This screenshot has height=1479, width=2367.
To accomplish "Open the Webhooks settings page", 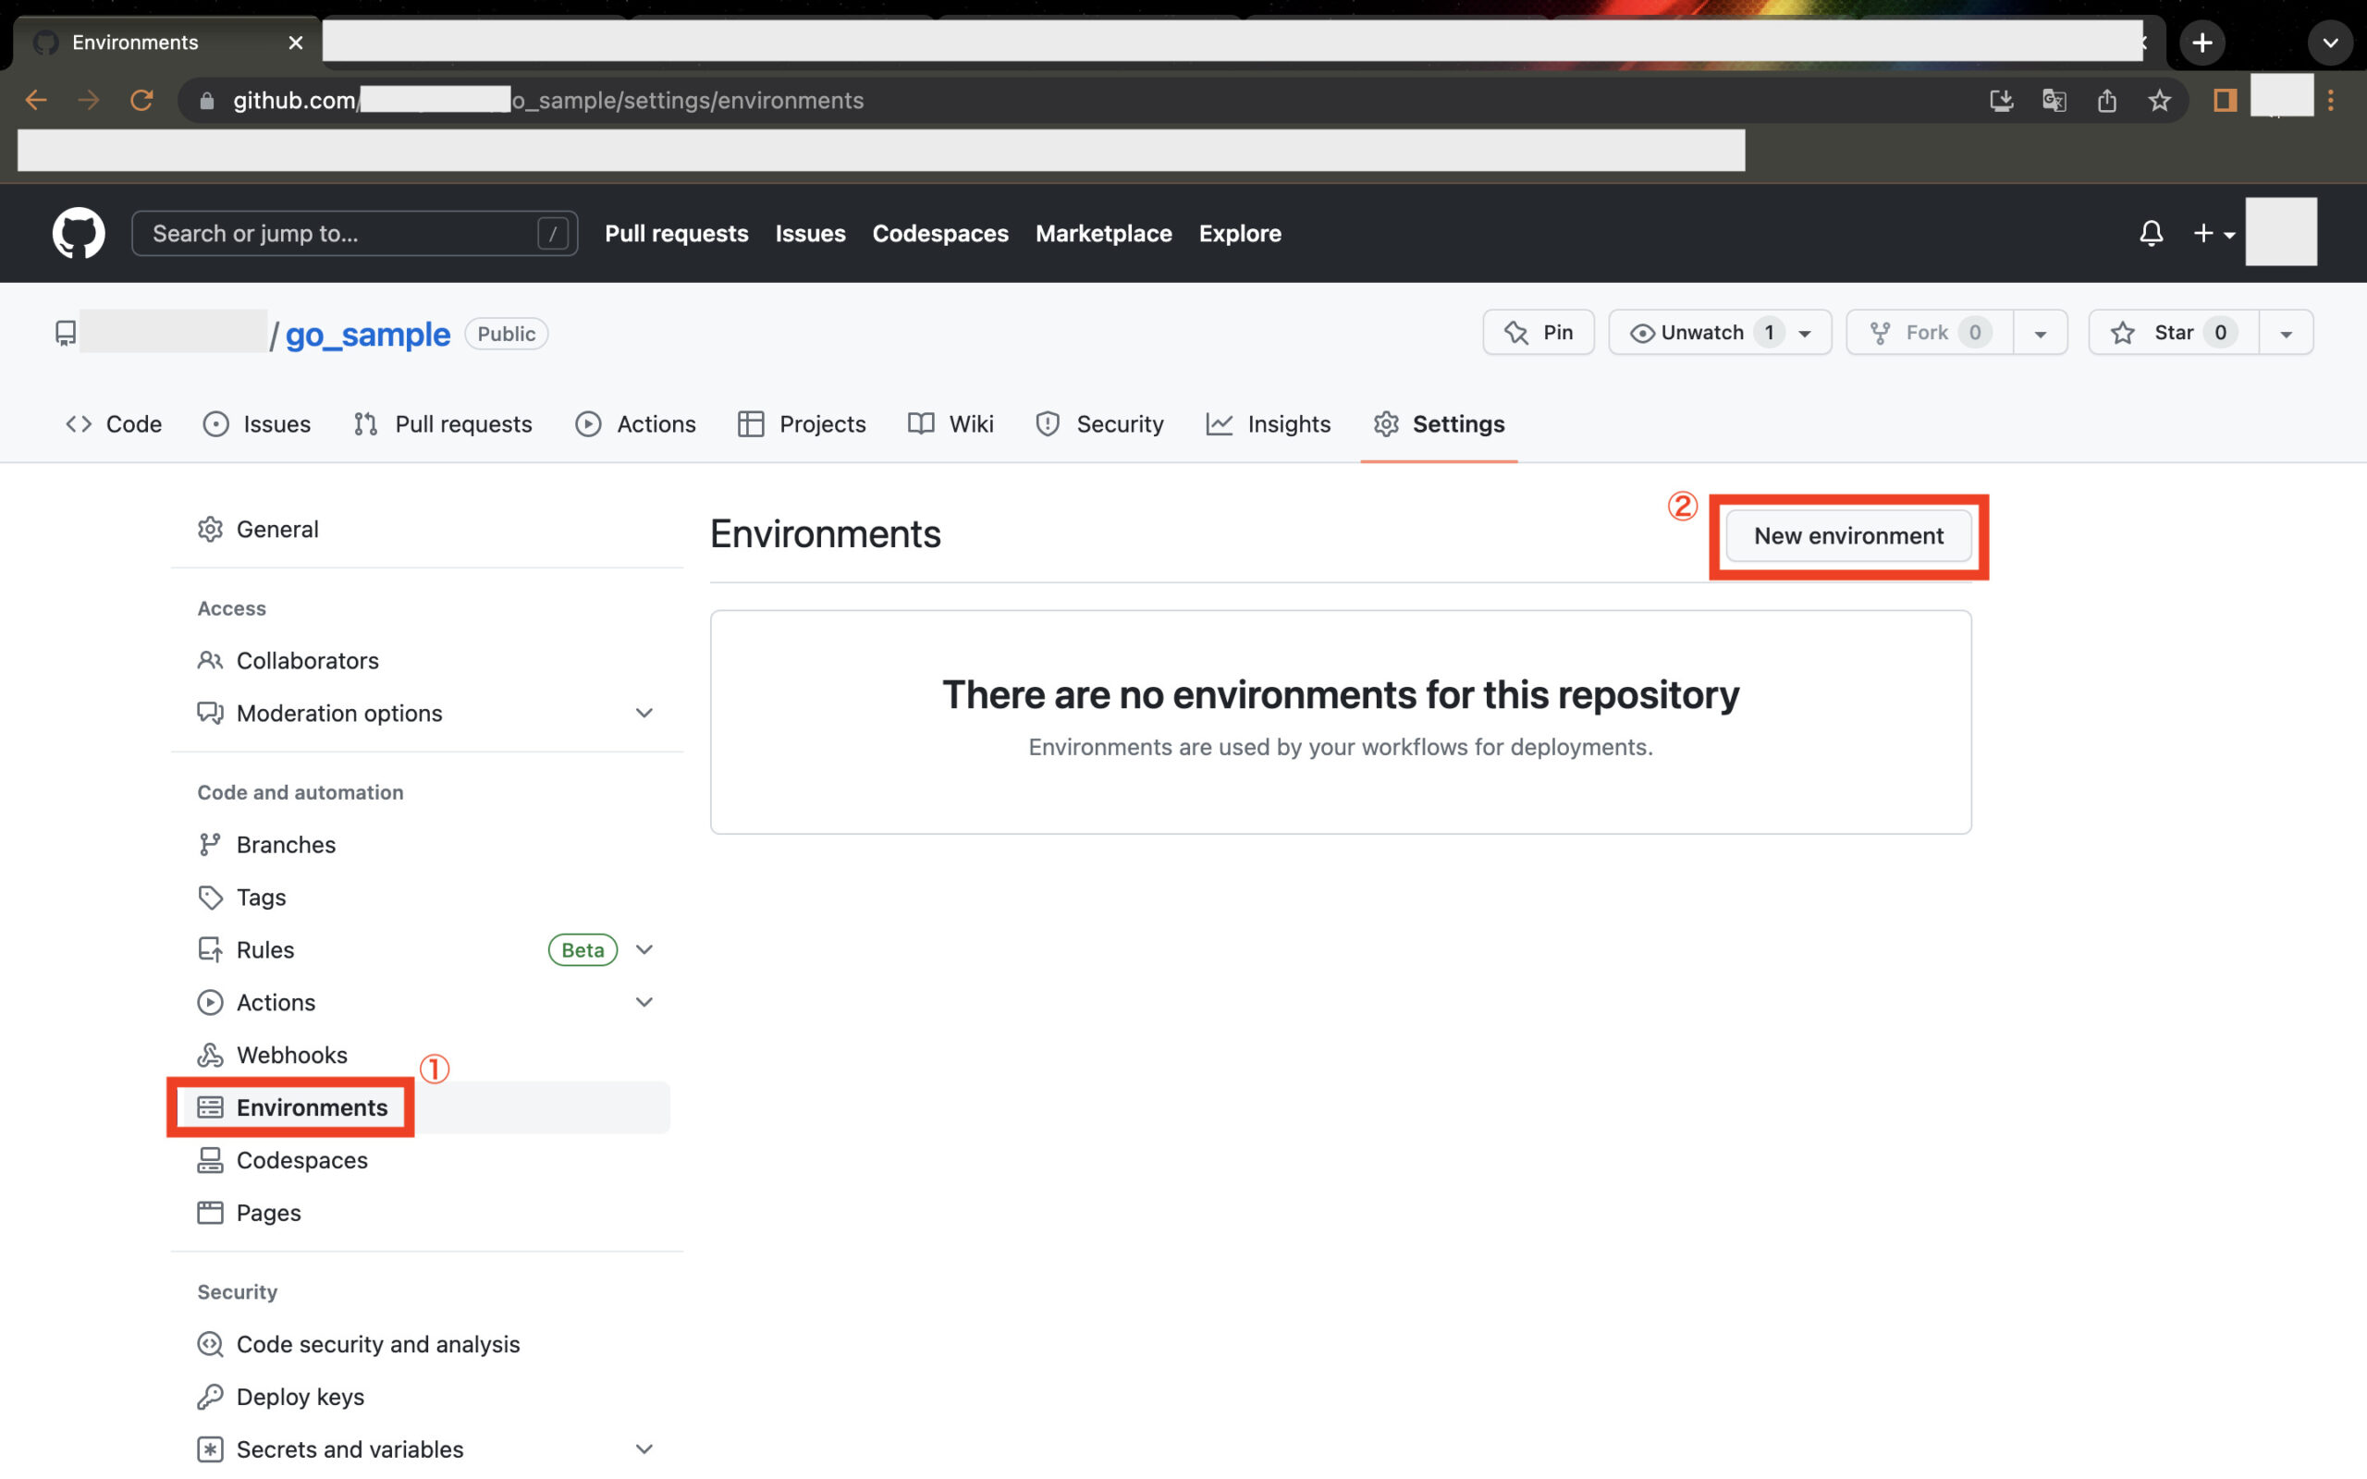I will tap(291, 1055).
